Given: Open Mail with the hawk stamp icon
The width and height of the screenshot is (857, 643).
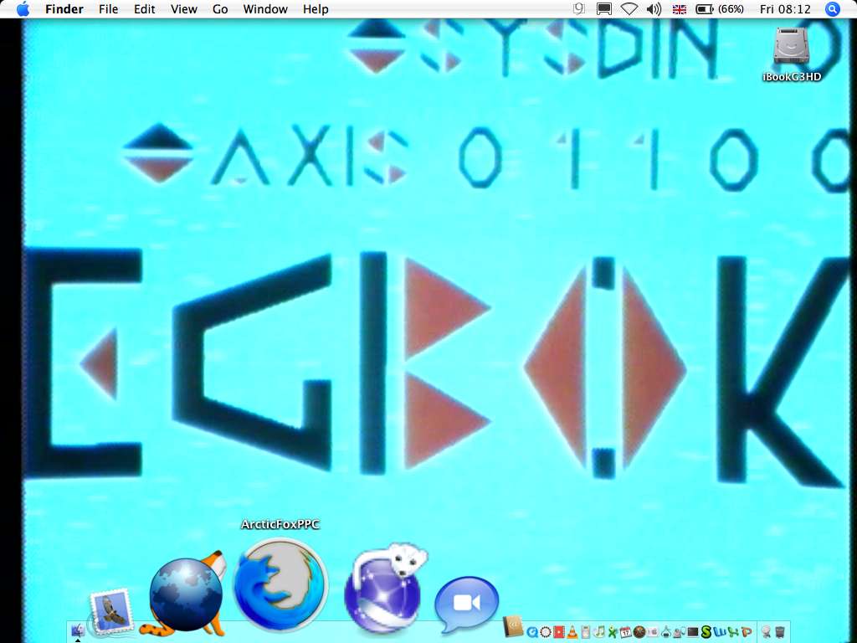Looking at the screenshot, I should tap(111, 612).
